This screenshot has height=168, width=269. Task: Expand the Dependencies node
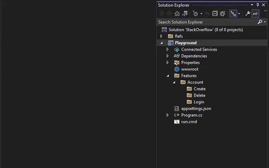click(167, 56)
